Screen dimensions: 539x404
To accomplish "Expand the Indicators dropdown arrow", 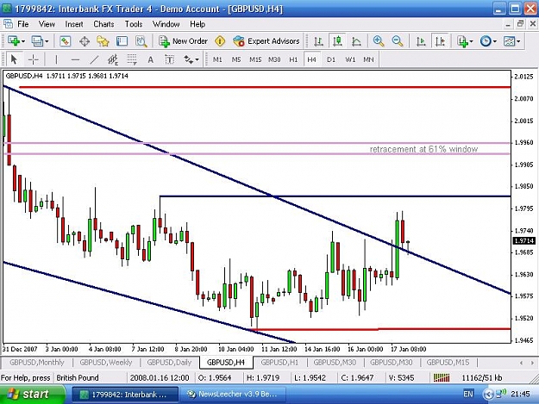I will tap(471, 41).
